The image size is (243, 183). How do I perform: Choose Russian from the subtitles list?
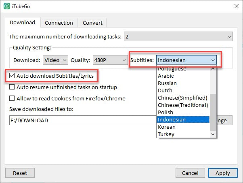tap(183, 83)
